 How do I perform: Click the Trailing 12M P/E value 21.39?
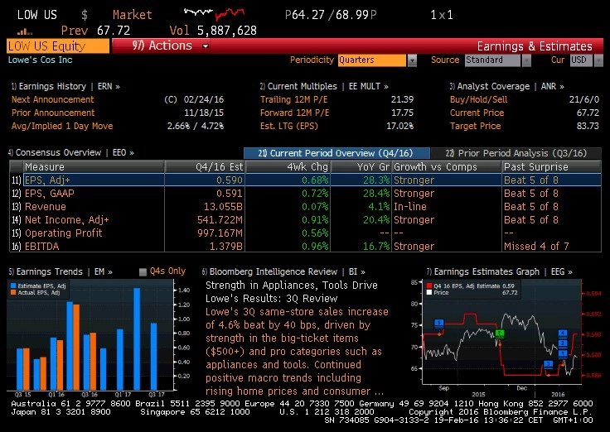pos(402,99)
